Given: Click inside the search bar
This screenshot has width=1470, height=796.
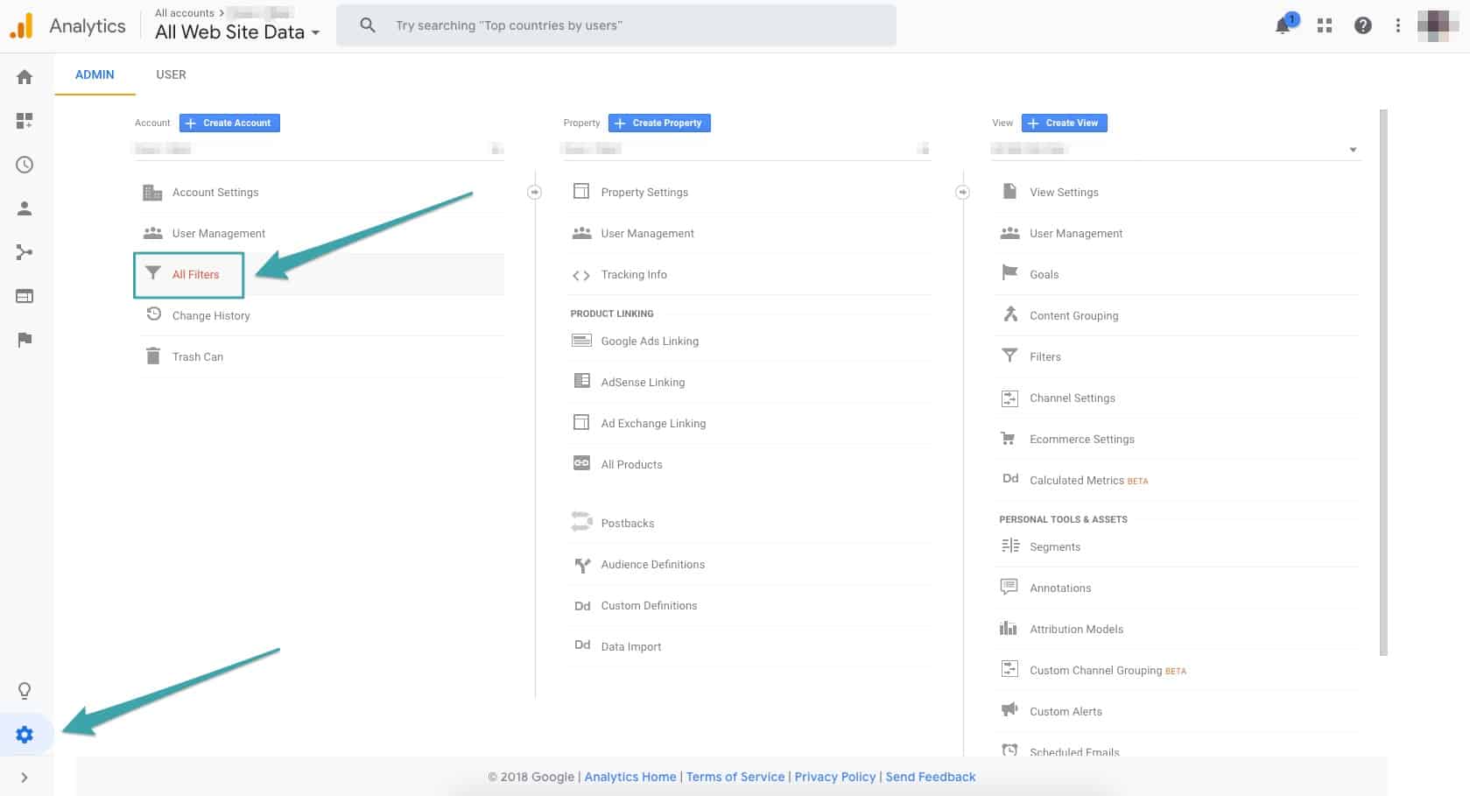Looking at the screenshot, I should click(x=613, y=25).
